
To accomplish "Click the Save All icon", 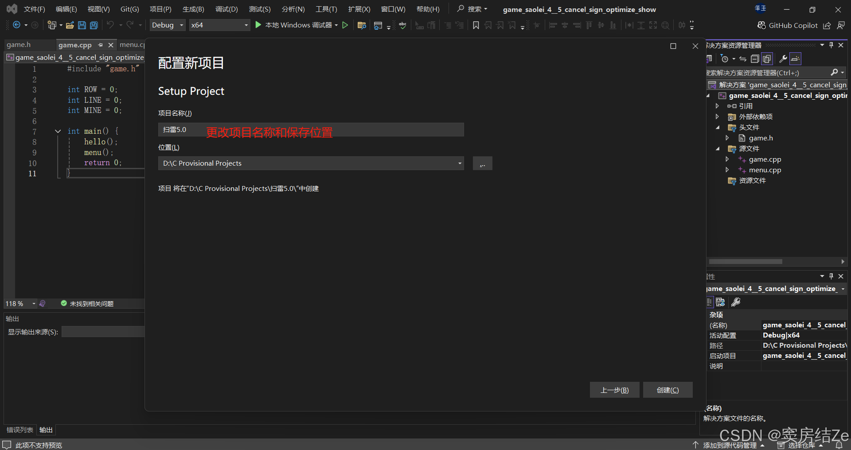I will coord(94,25).
